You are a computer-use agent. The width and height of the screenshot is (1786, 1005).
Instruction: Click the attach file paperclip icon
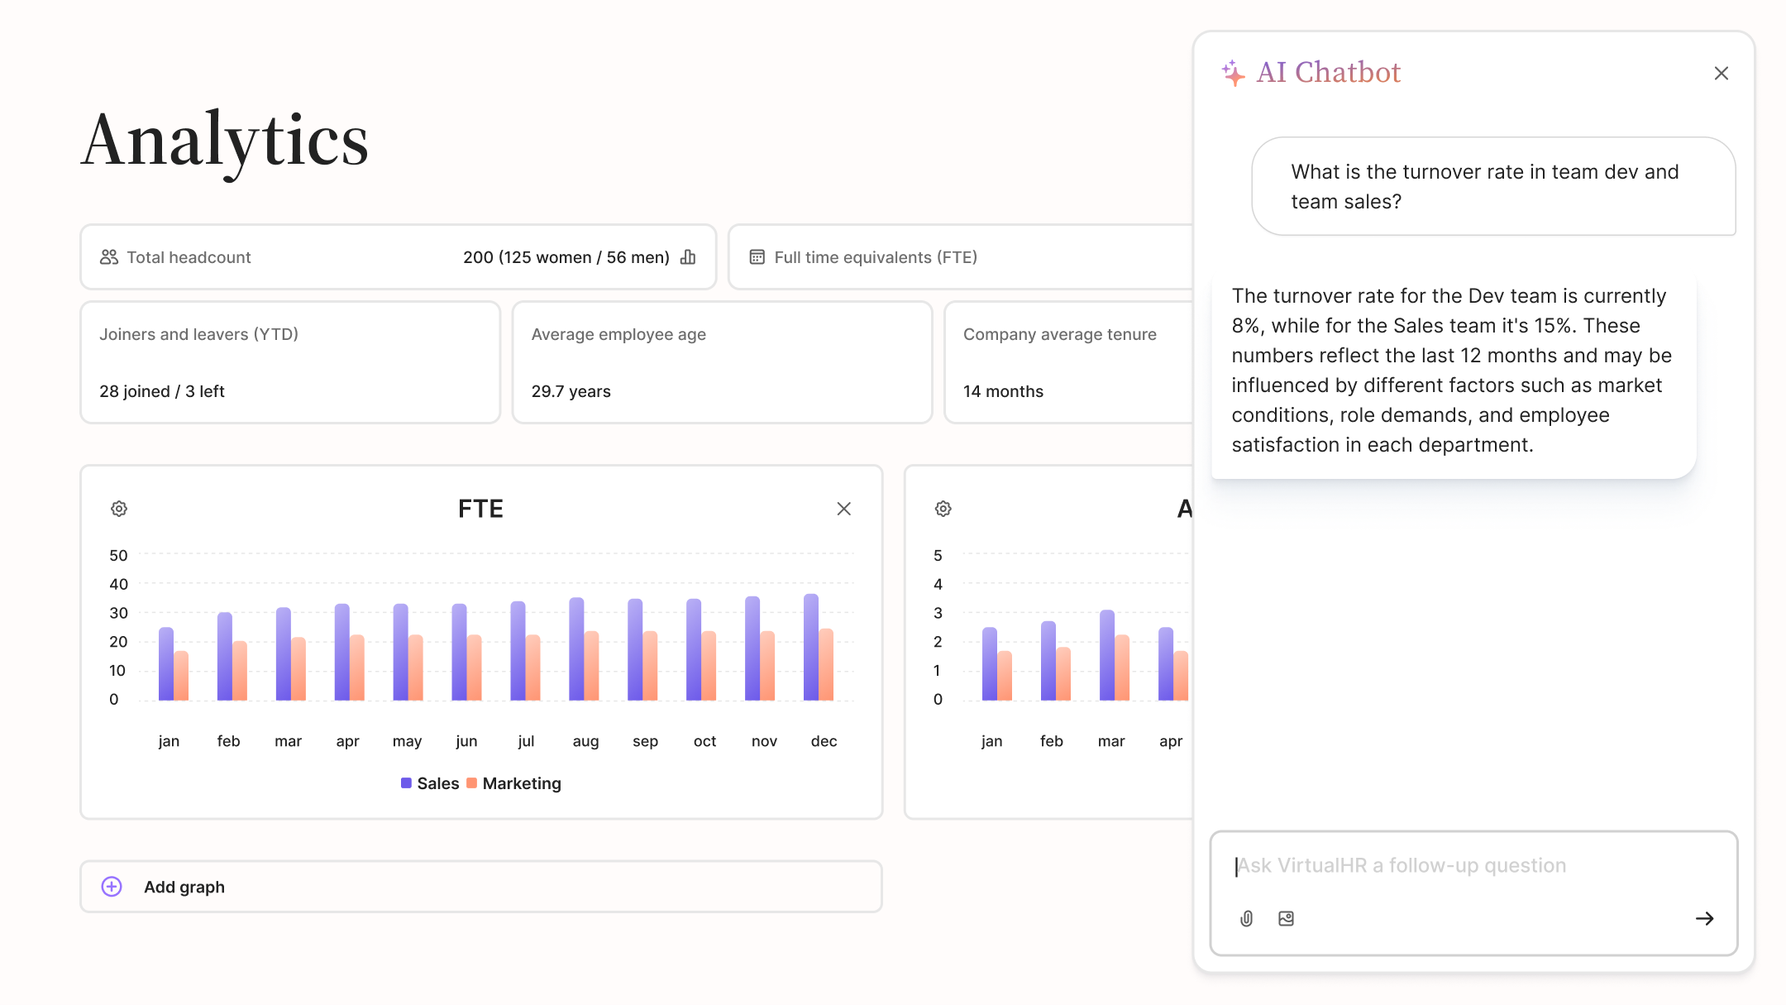coord(1247,918)
